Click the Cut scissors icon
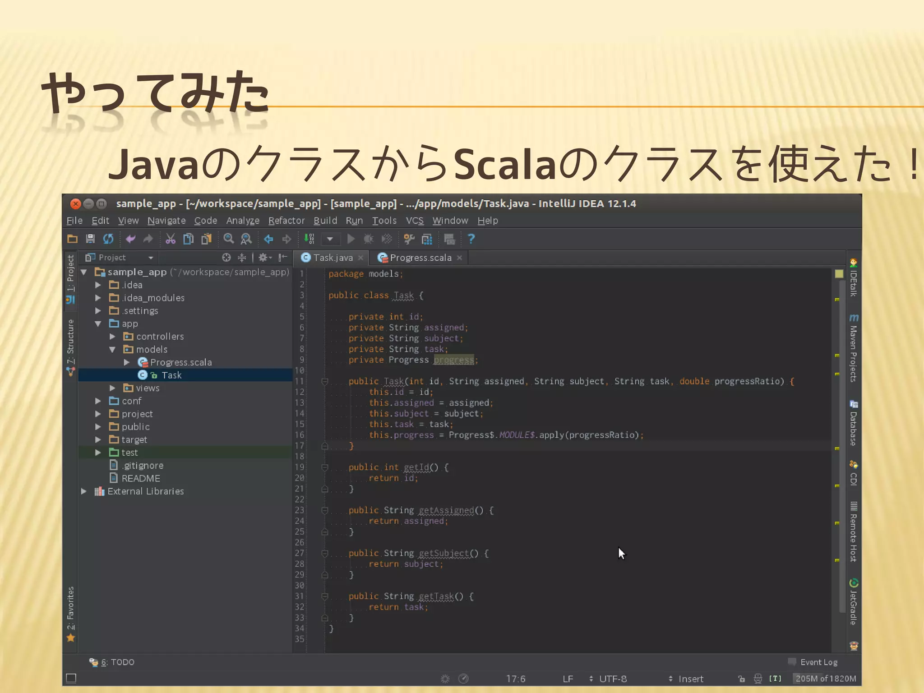 point(170,239)
